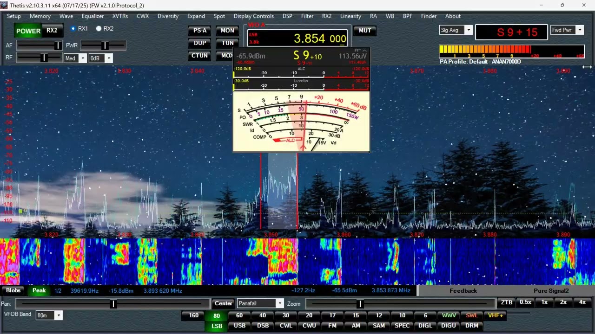The width and height of the screenshot is (595, 334).
Task: Set zoom to 1x
Action: point(544,302)
